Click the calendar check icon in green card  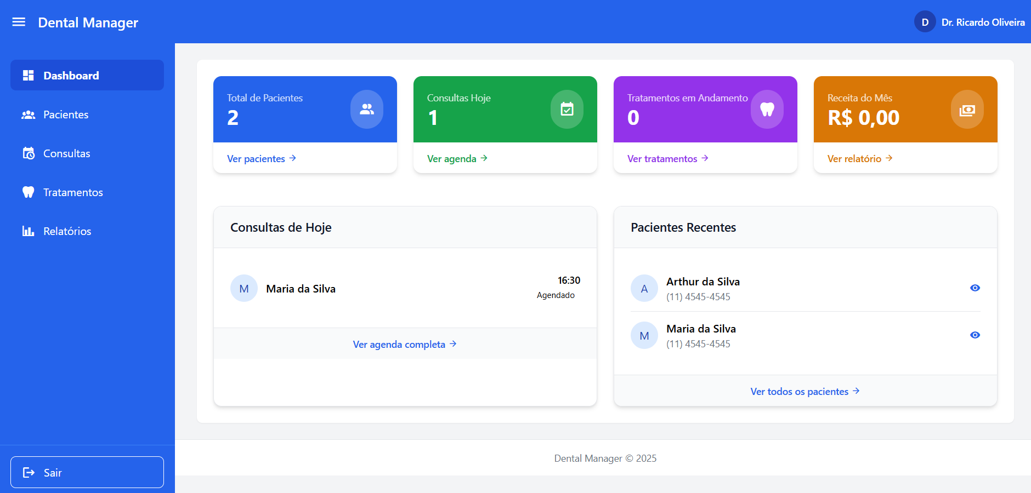tap(567, 110)
